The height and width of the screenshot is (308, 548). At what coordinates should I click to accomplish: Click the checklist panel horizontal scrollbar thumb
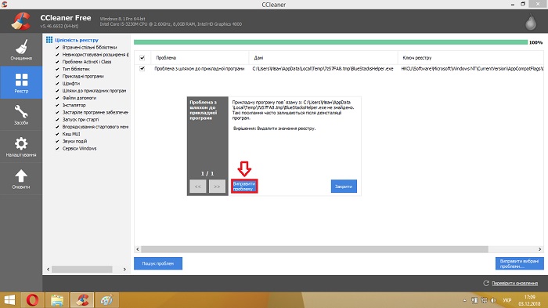coord(82,269)
